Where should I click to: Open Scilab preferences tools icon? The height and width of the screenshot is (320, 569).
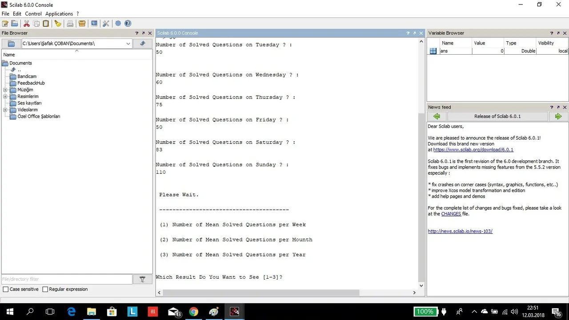point(106,24)
